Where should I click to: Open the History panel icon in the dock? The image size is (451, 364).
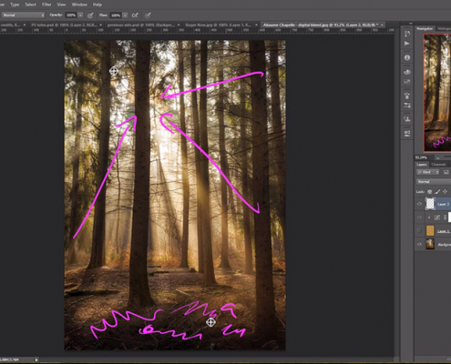pos(407,34)
